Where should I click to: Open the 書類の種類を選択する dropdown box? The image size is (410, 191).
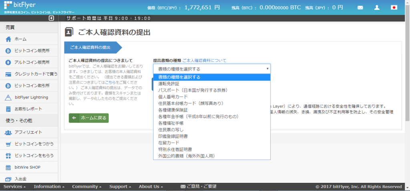tap(212, 69)
